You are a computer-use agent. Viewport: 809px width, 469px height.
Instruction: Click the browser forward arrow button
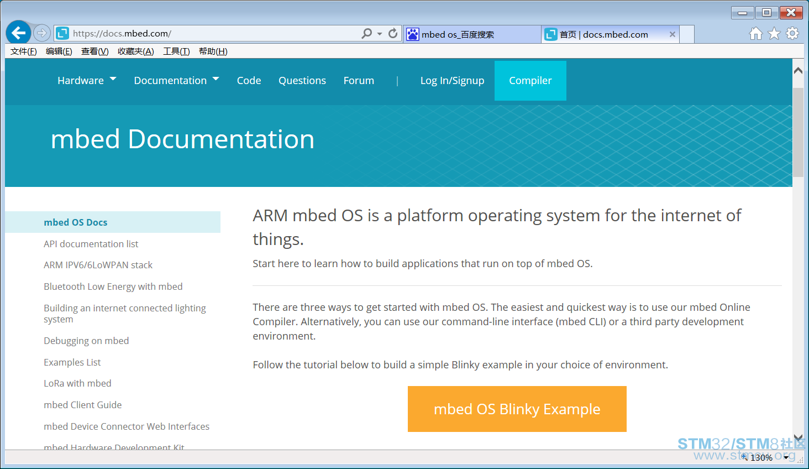[42, 33]
